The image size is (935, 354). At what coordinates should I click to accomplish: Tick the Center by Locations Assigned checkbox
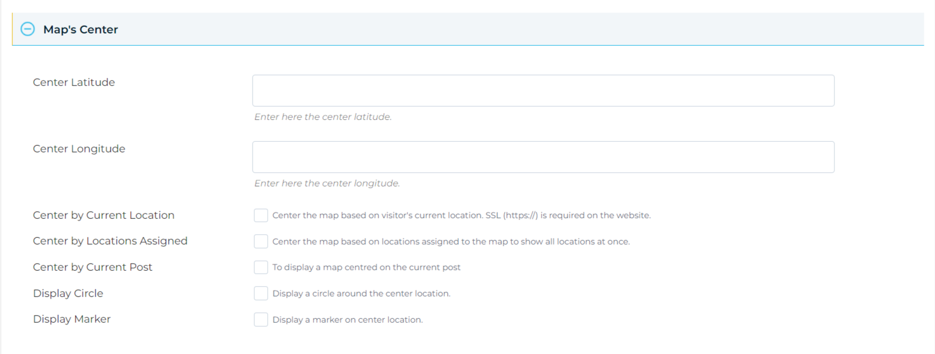point(261,241)
